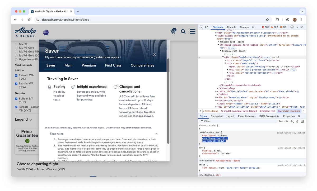
Task: Uncheck the Seattle, WA (SEA) checkbox
Action: pos(16,84)
